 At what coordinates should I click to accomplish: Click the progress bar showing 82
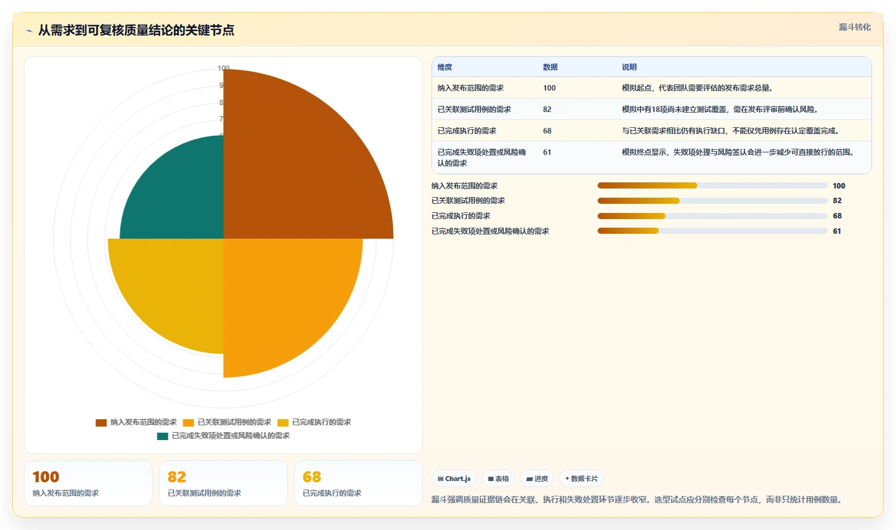pos(713,201)
